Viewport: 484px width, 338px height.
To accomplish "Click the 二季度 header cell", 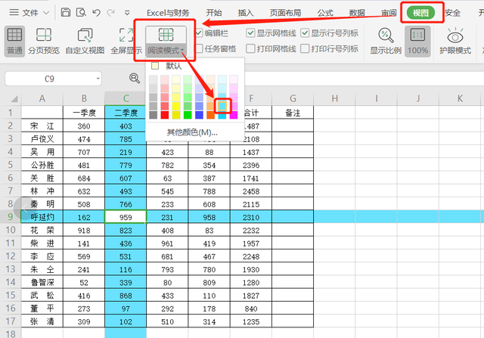I will 126,113.
